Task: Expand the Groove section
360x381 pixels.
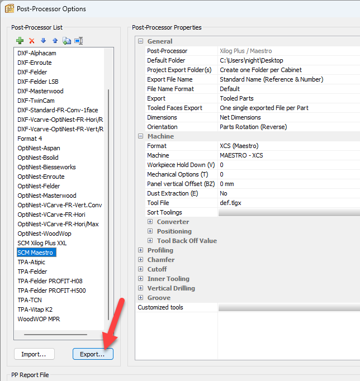Action: point(140,297)
